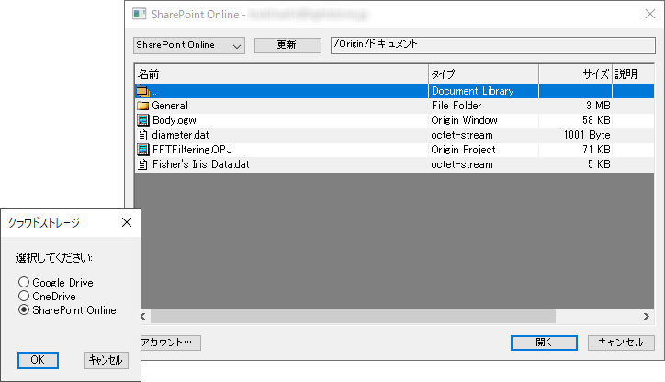This screenshot has width=665, height=382.
Task: Sort files by the サイズ column header
Action: point(574,73)
